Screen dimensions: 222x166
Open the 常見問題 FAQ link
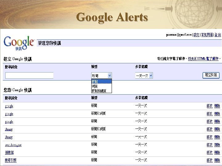click(207, 34)
